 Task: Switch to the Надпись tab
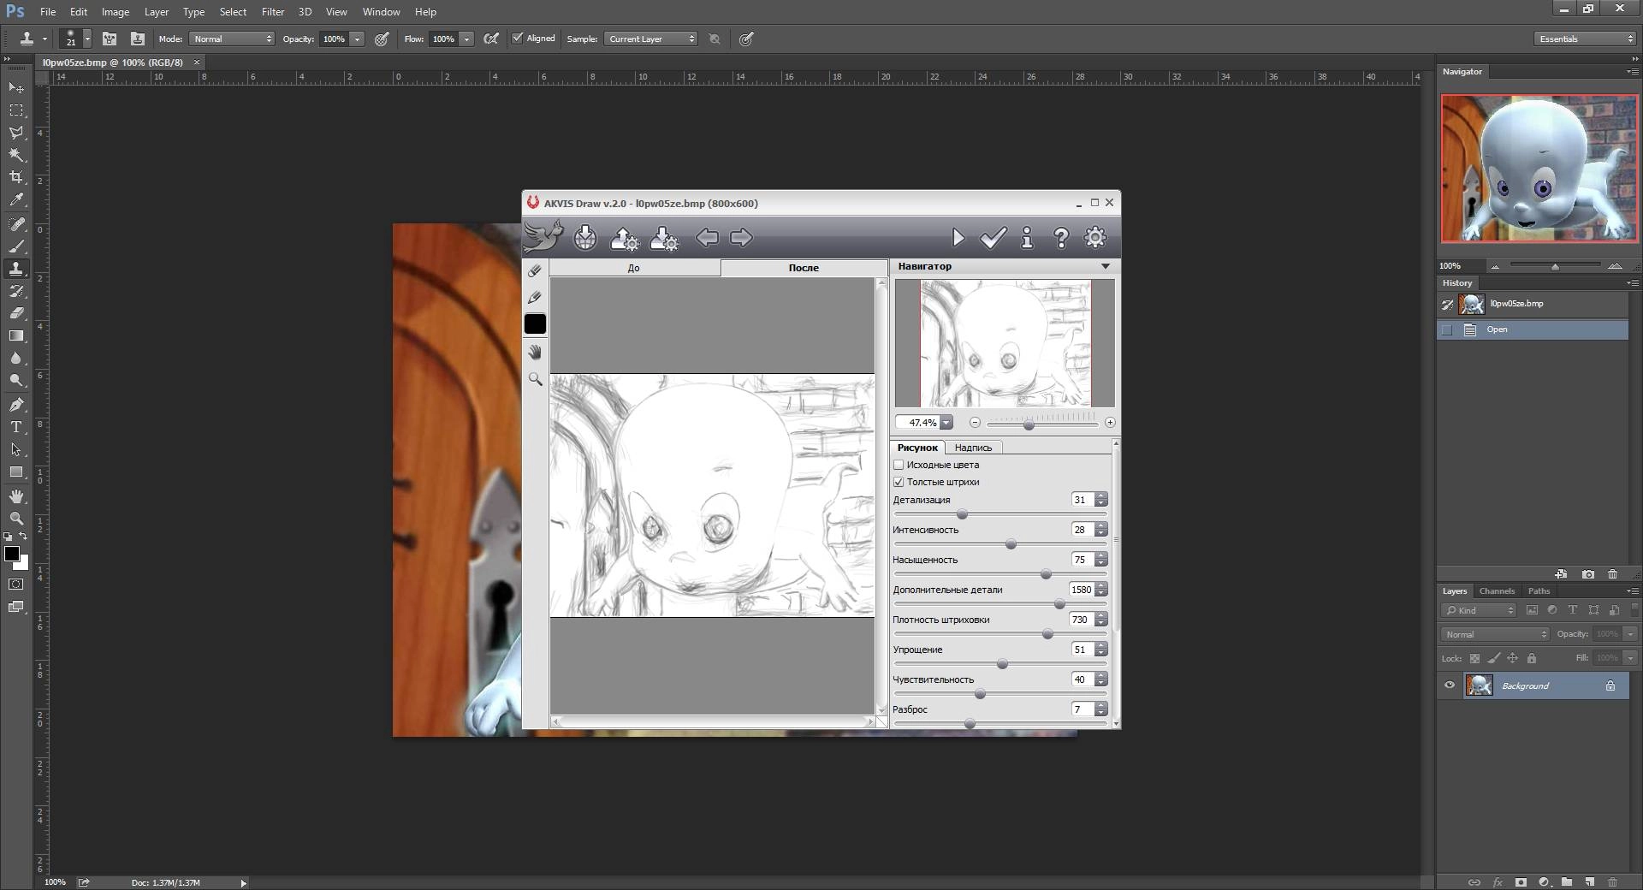[x=973, y=448]
